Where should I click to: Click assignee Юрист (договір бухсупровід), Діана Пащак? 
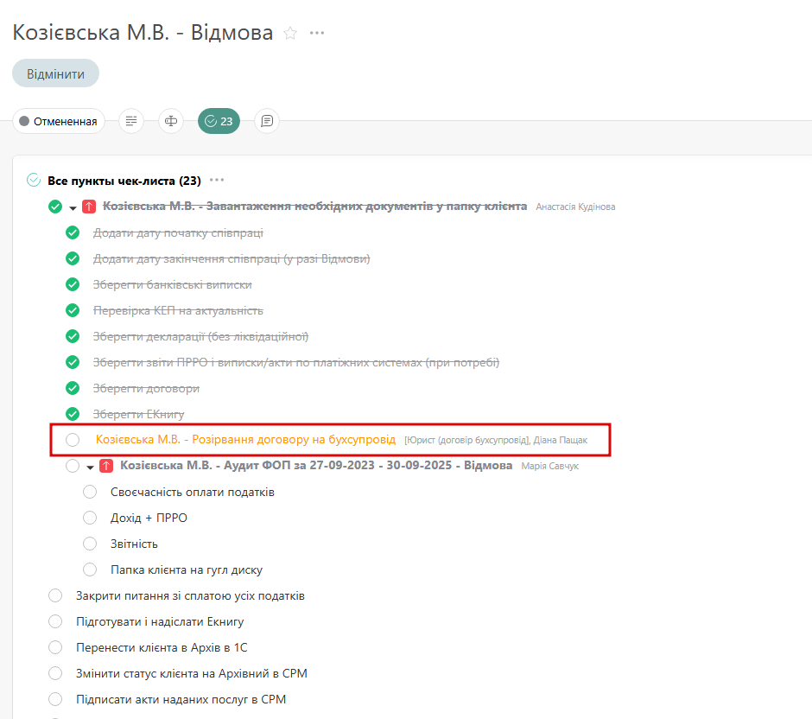point(496,441)
